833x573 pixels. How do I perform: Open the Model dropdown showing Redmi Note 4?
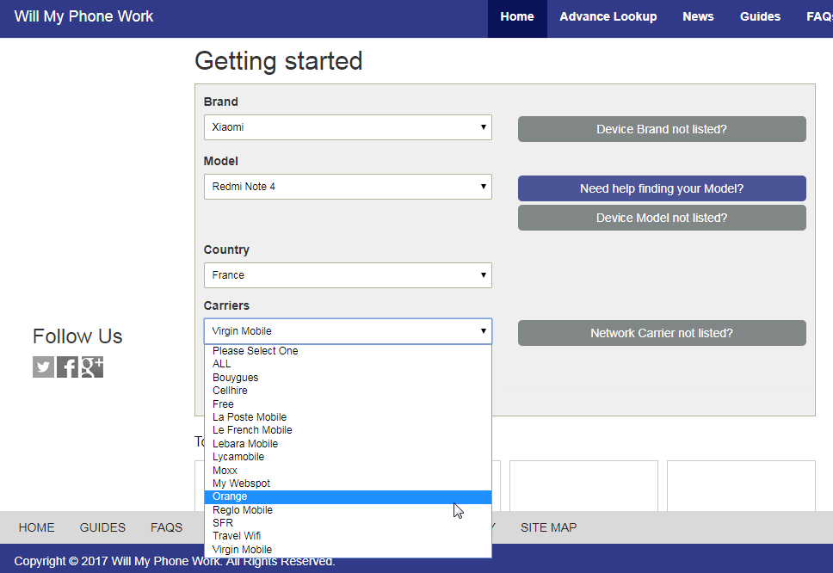click(x=348, y=187)
